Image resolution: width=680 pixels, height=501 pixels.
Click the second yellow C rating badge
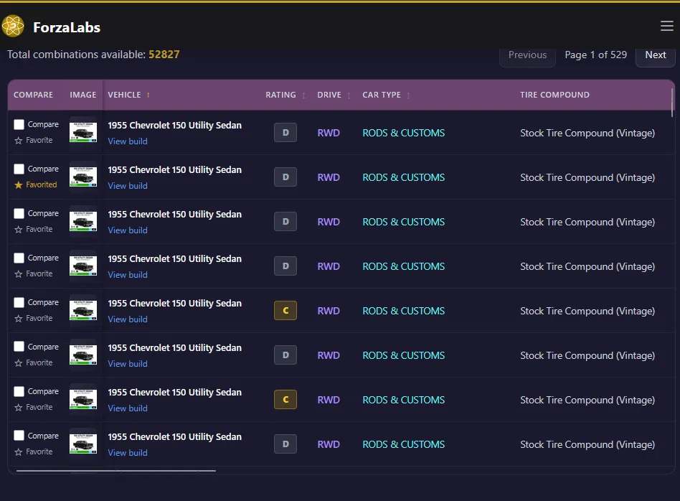pyautogui.click(x=285, y=400)
